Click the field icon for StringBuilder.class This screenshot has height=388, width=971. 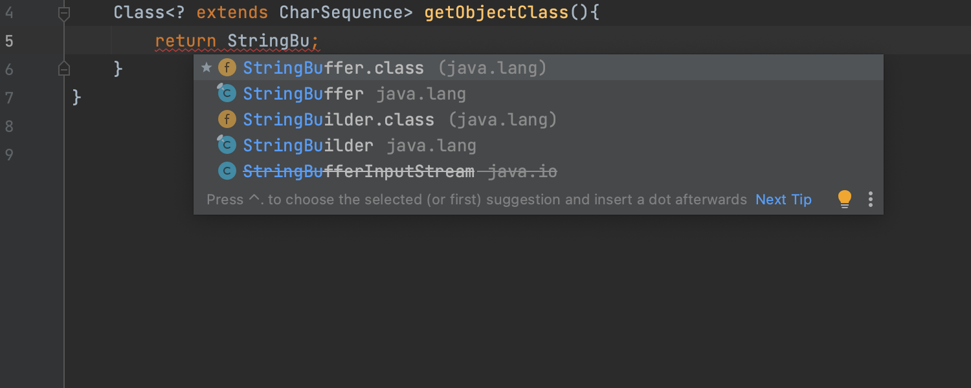(x=227, y=119)
